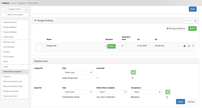Add output task with green plus
This screenshot has height=108, width=202.
point(133,72)
